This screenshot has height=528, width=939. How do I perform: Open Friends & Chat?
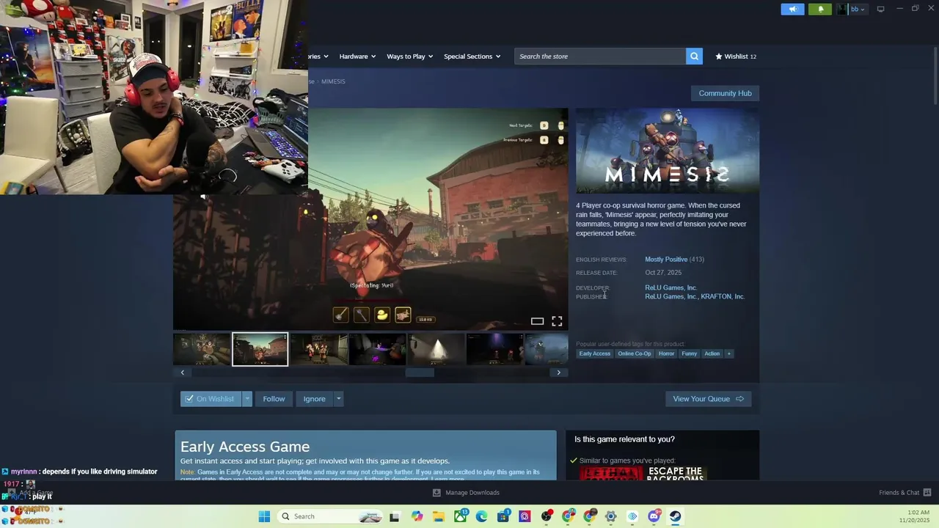[x=905, y=493]
